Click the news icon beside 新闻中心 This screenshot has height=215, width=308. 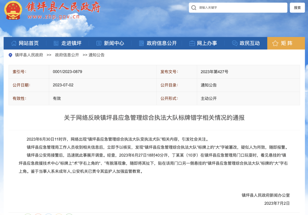(x=99, y=43)
